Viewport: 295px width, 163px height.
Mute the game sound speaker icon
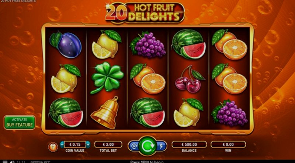pyautogui.click(x=12, y=162)
